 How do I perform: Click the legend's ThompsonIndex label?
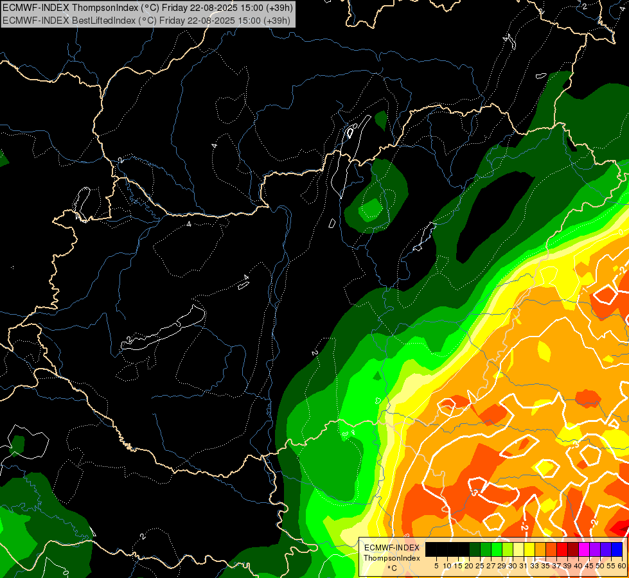(x=392, y=558)
